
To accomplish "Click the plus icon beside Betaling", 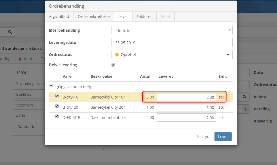I will click(246, 109).
